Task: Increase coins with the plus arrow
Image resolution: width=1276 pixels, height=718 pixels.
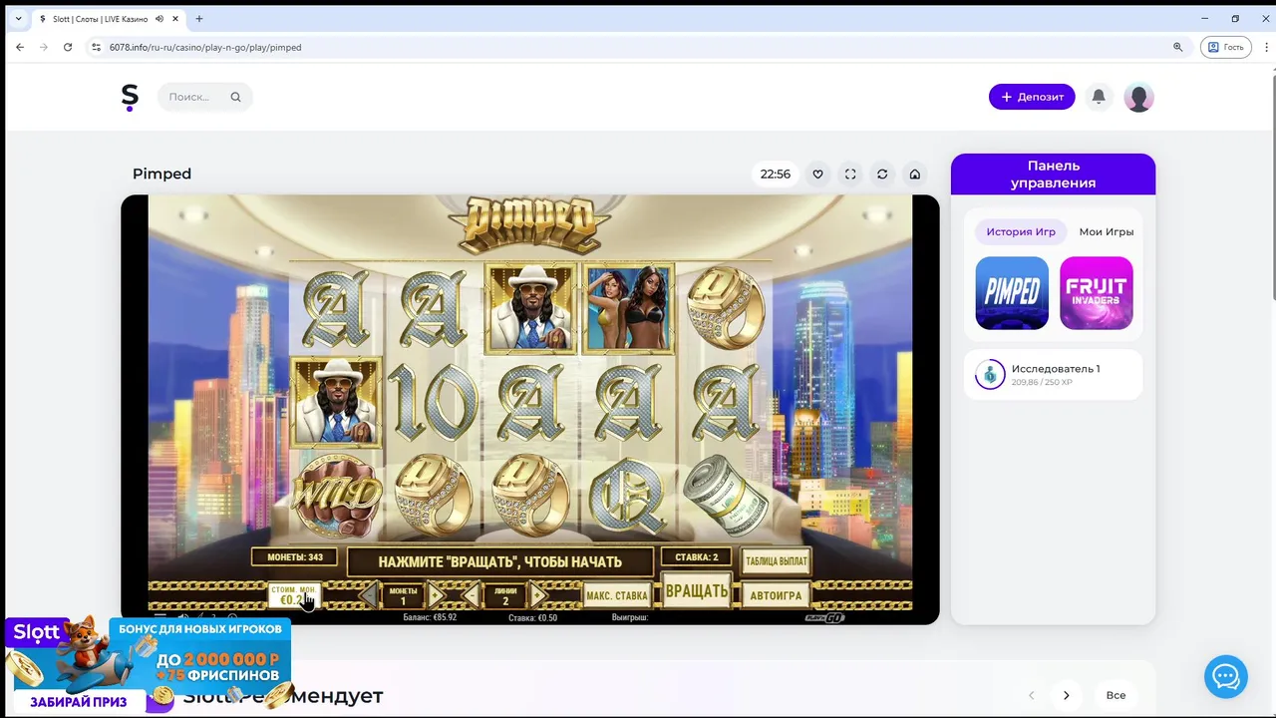Action: pos(437,596)
